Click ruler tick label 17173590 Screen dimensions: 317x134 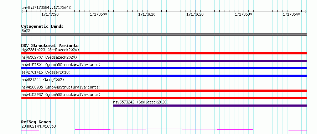coord(50,14)
